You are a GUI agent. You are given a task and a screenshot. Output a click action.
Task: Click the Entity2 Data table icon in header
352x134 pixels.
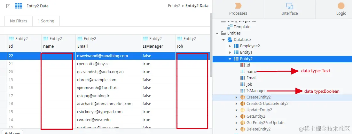(19, 6)
